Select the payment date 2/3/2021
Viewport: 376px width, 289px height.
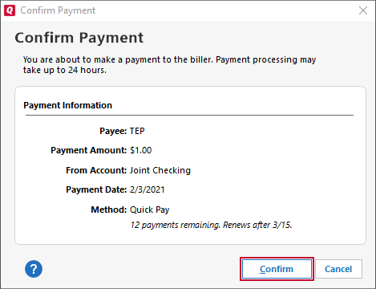[148, 189]
